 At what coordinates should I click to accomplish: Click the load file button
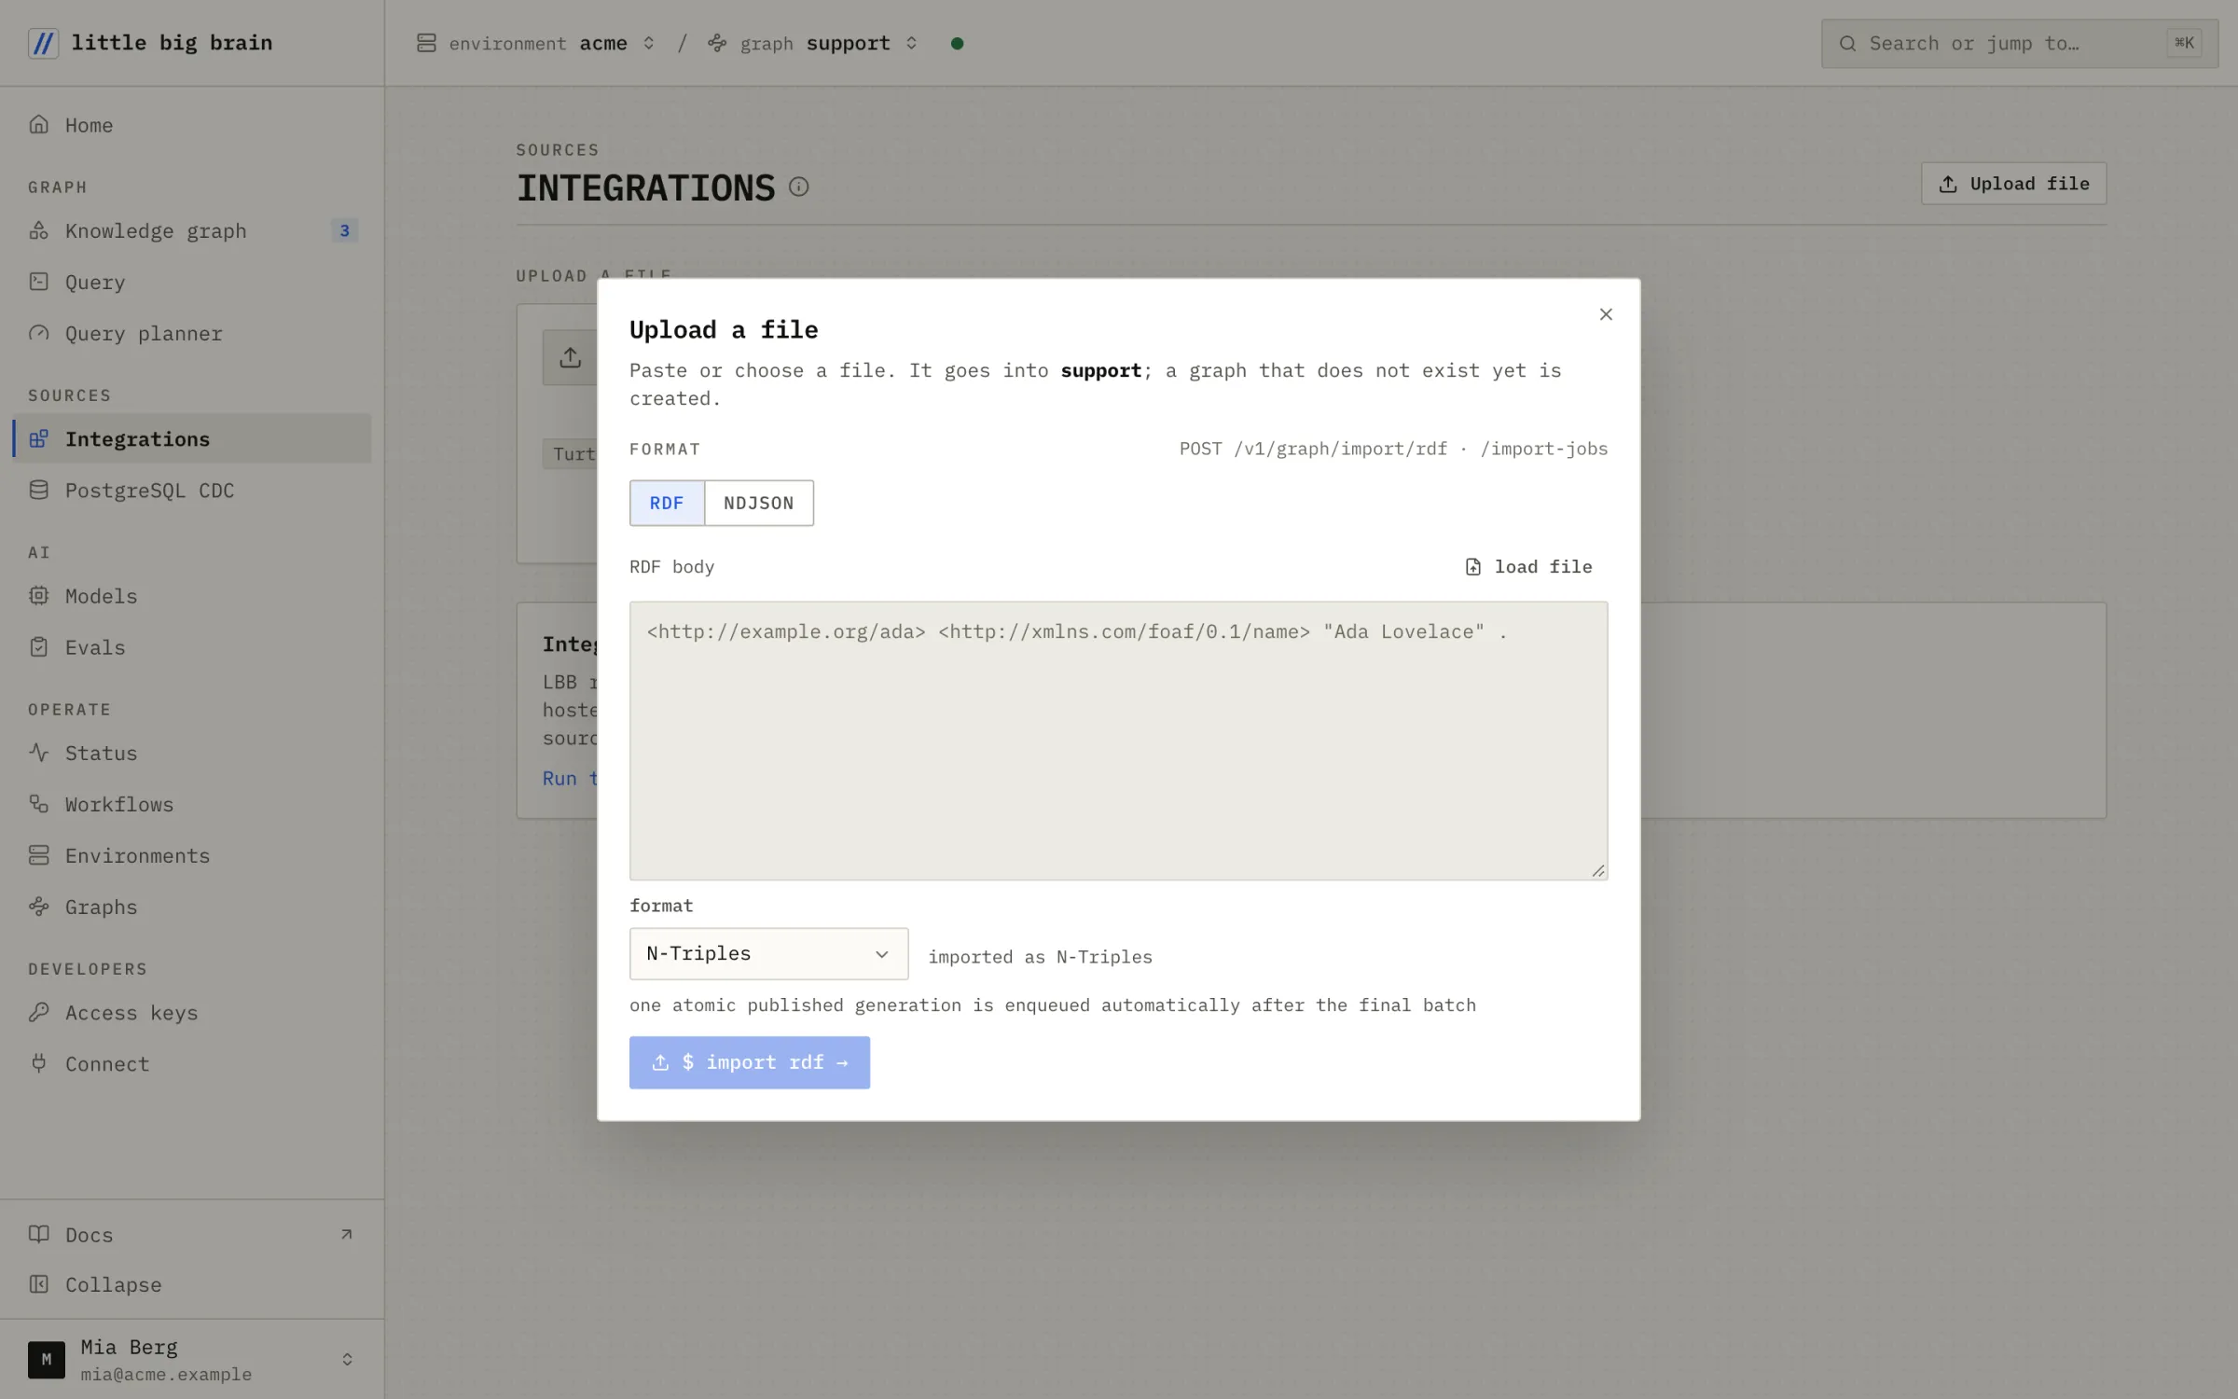point(1528,567)
